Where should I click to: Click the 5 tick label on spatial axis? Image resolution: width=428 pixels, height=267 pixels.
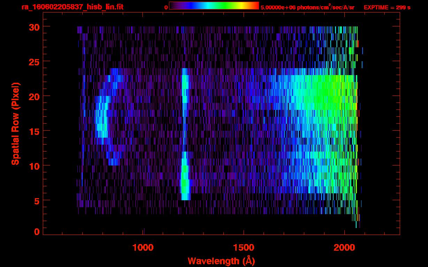[x=36, y=201]
